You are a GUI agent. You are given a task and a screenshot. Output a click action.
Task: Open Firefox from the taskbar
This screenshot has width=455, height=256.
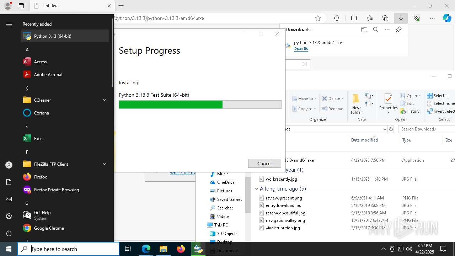[x=181, y=249]
